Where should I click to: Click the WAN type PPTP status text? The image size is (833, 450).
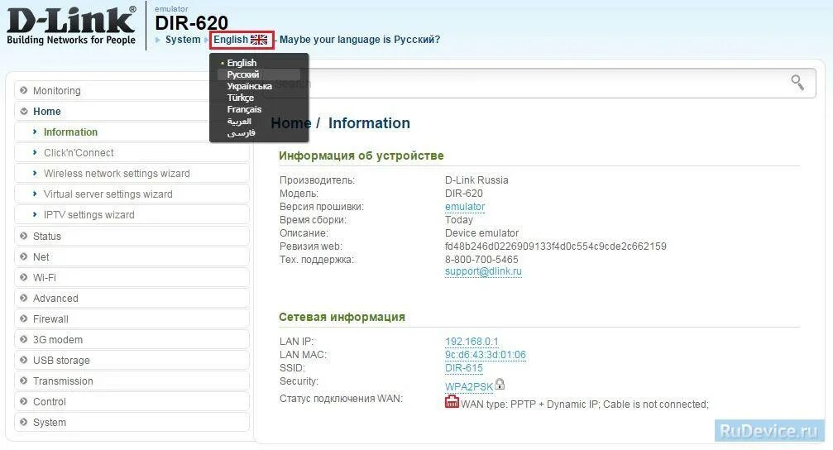tap(585, 405)
